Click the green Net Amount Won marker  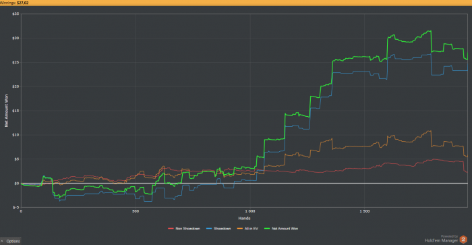(267, 229)
